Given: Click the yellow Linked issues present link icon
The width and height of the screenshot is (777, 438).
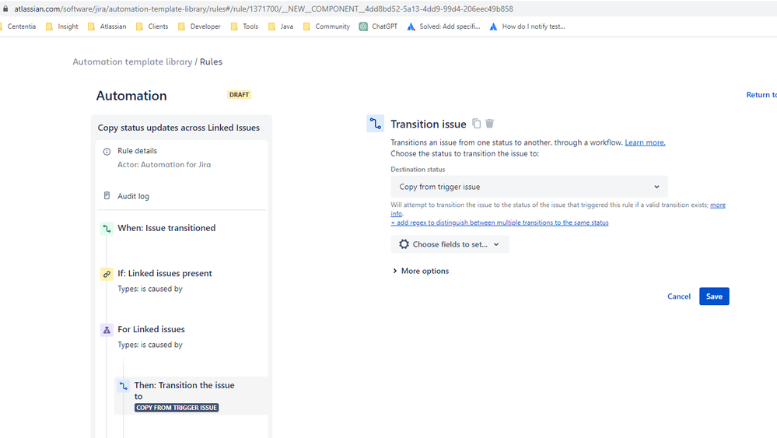Looking at the screenshot, I should [107, 274].
